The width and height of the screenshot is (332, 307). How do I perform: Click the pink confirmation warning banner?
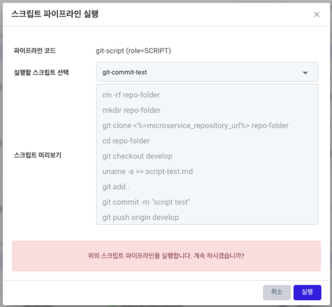pos(166,256)
